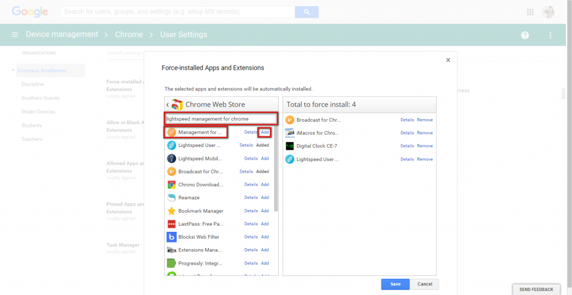Viewport: 572px width, 295px height.
Task: Click the Extensions Mana... icon
Action: pos(171,250)
